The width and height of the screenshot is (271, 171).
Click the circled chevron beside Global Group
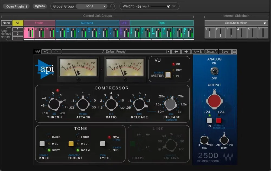[112, 7]
